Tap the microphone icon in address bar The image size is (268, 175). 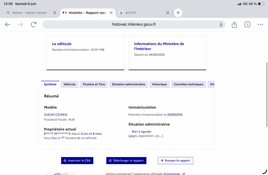pos(221,24)
